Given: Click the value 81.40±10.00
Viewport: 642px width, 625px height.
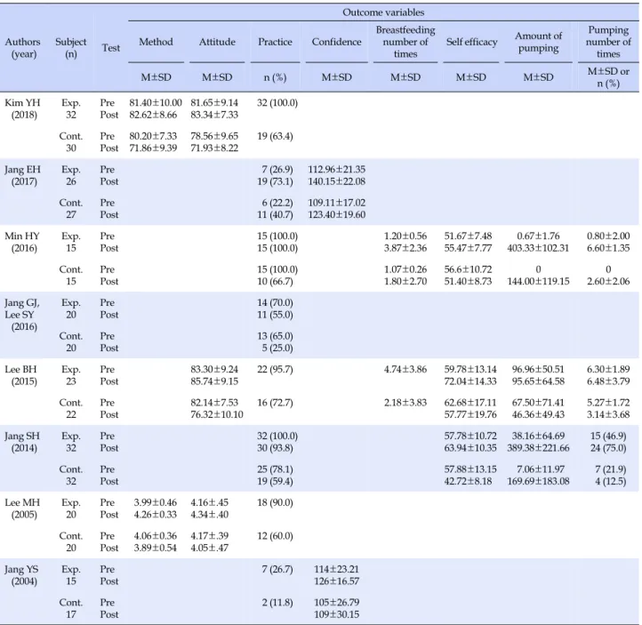Looking at the screenshot, I should pyautogui.click(x=156, y=103).
